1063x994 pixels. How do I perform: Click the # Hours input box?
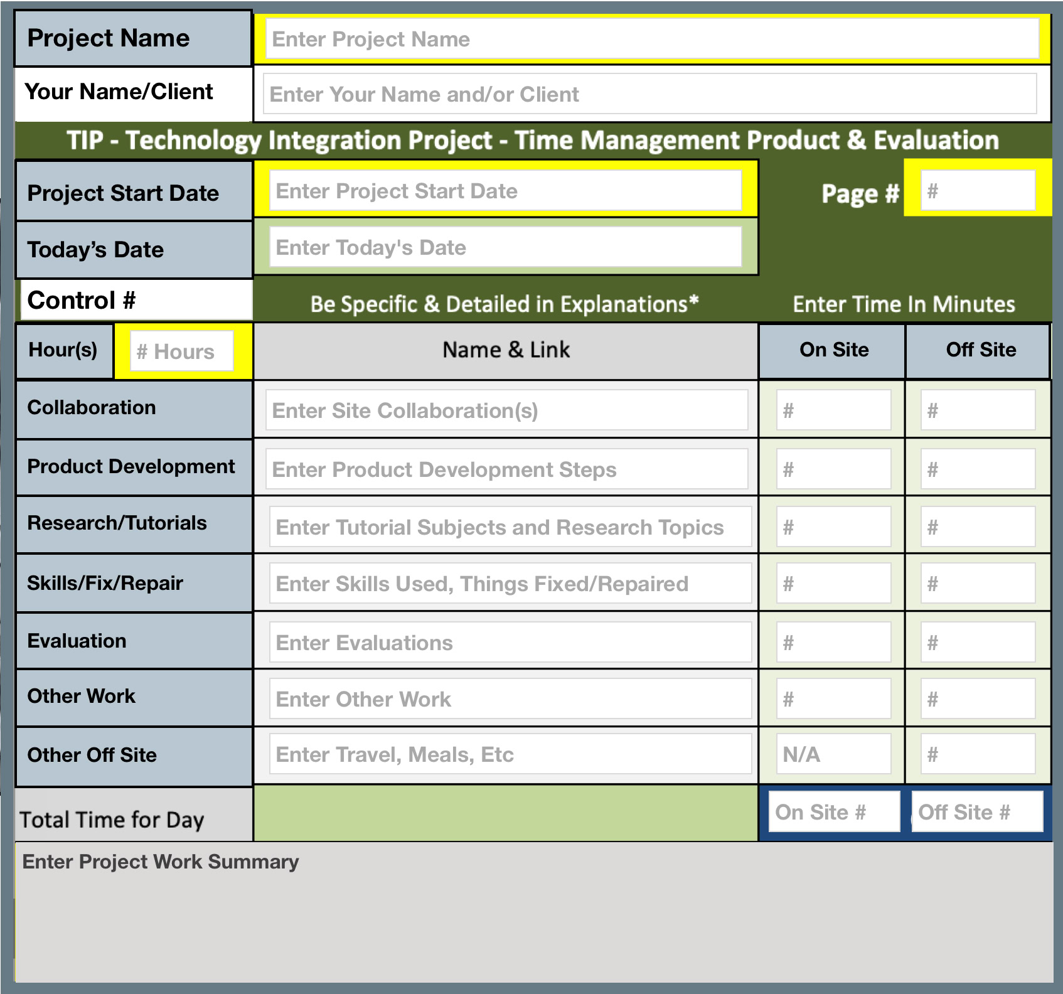[x=182, y=351]
